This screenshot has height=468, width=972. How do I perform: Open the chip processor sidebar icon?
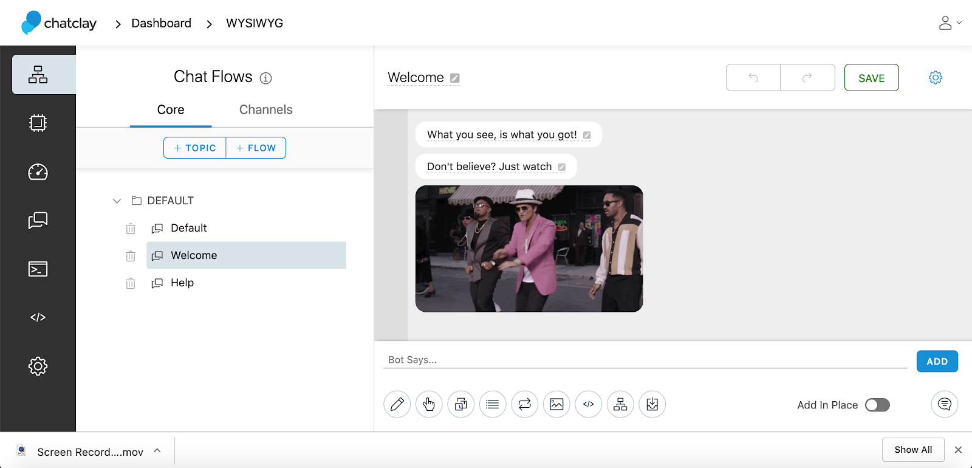point(38,123)
